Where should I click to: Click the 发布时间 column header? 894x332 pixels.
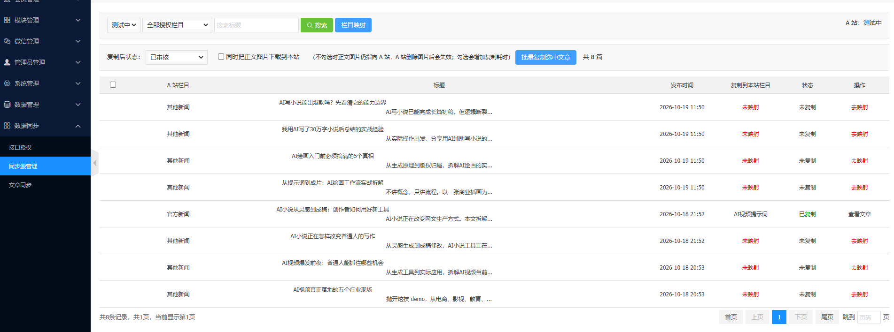tap(682, 85)
